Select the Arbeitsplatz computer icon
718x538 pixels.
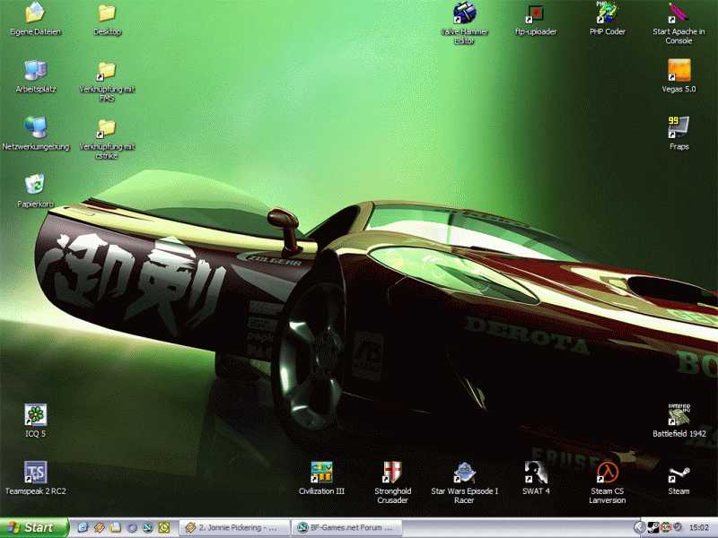tap(36, 71)
